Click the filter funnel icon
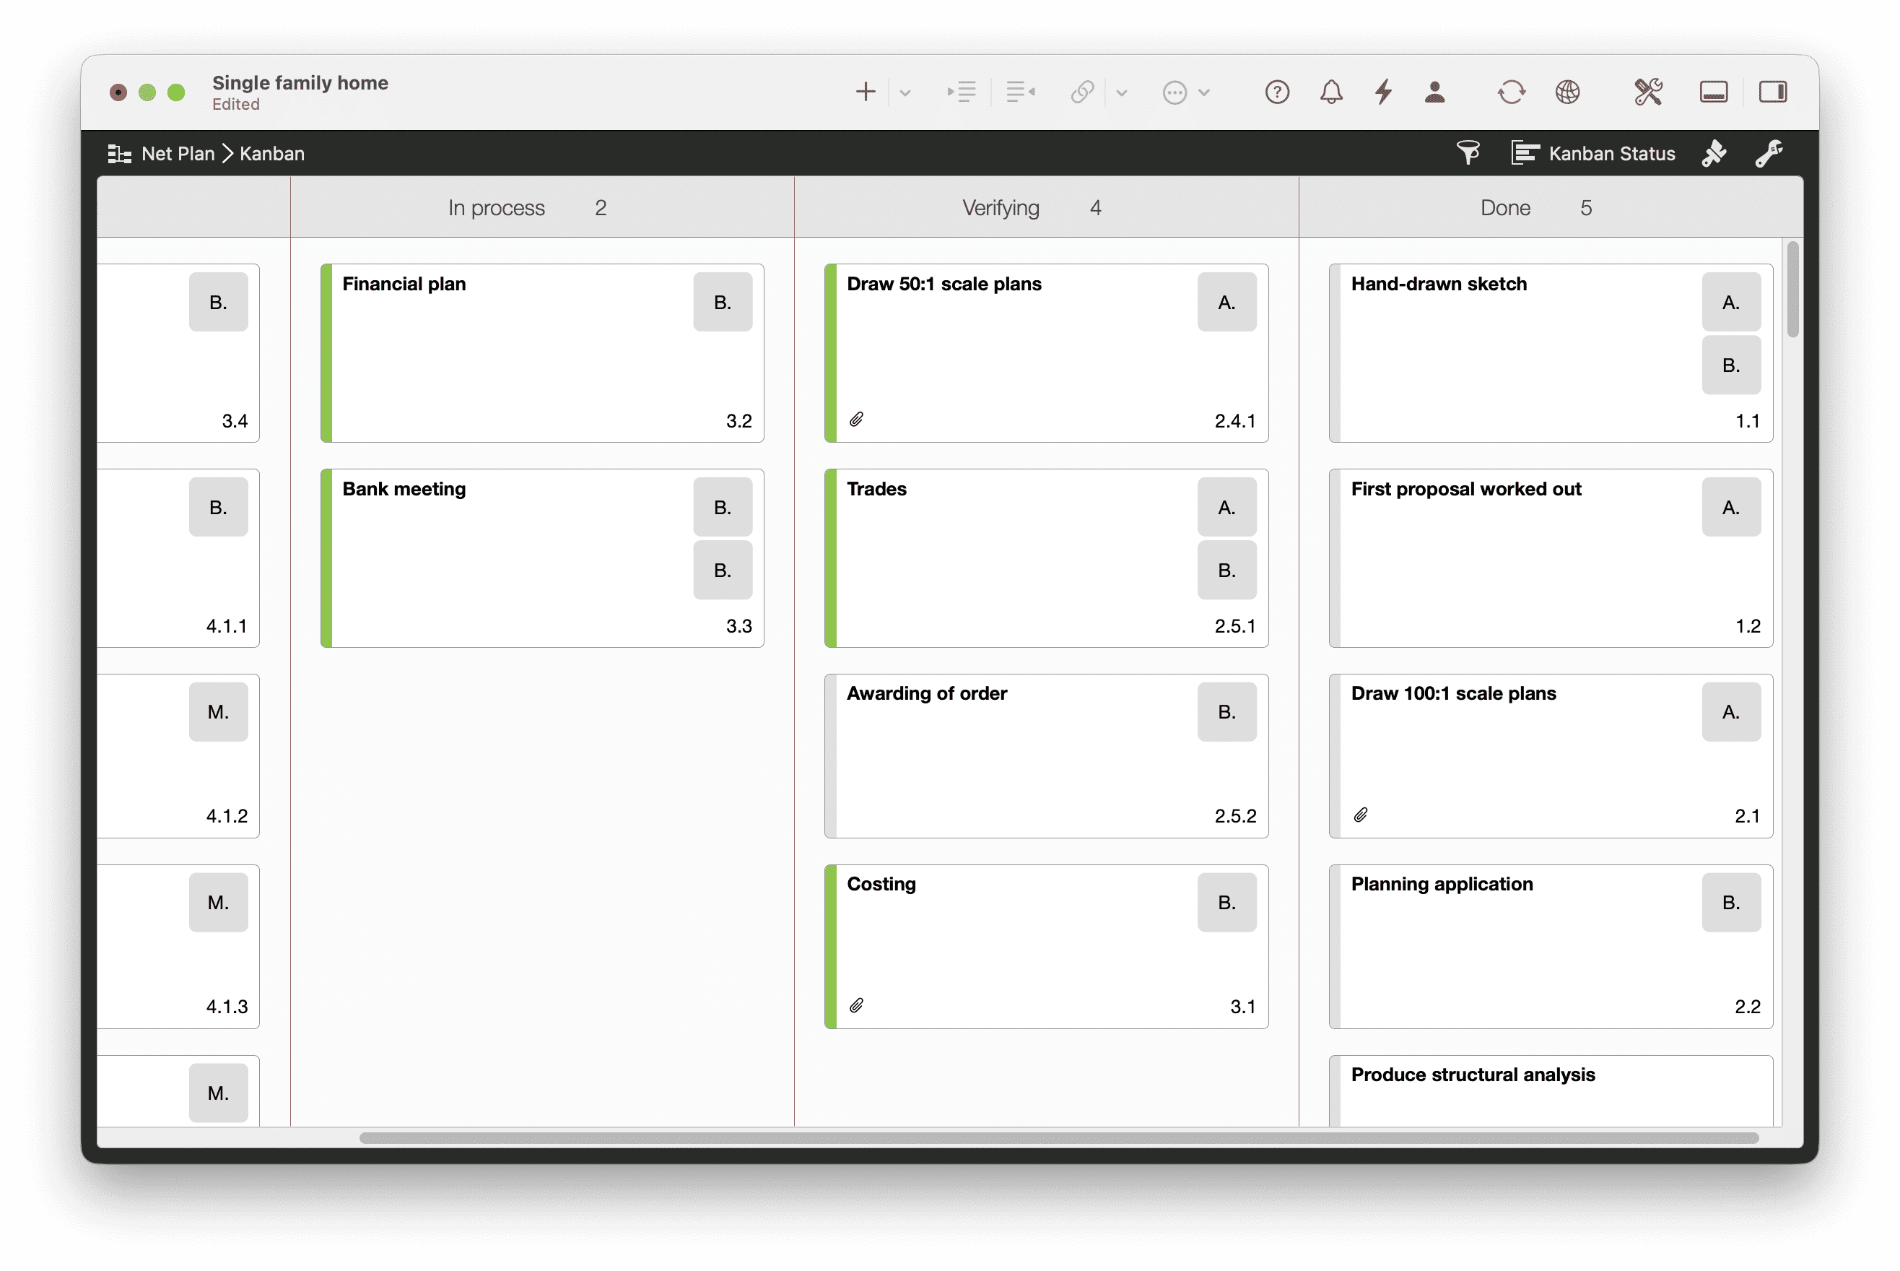The width and height of the screenshot is (1900, 1271). (x=1468, y=152)
